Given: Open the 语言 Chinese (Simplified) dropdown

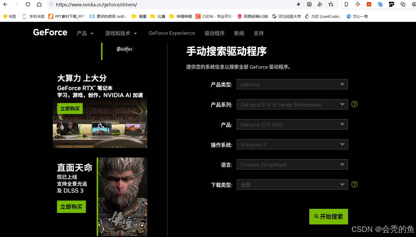Looking at the screenshot, I should click(x=292, y=165).
